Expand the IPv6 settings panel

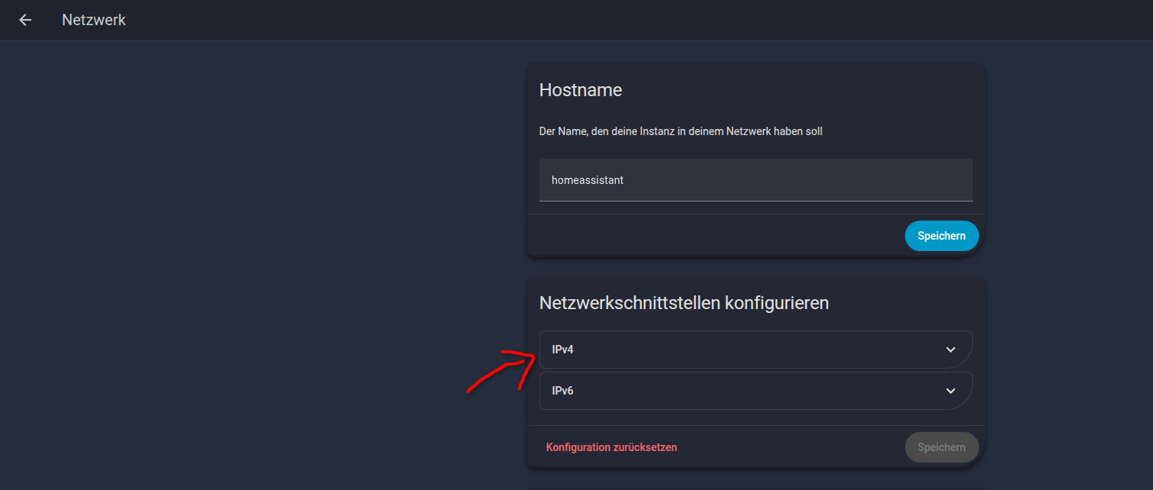point(755,391)
